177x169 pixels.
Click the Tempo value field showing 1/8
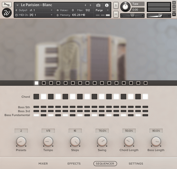click(x=48, y=131)
